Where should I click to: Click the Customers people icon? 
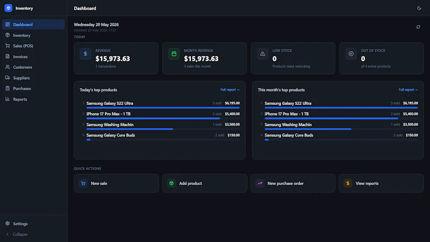tap(8, 67)
